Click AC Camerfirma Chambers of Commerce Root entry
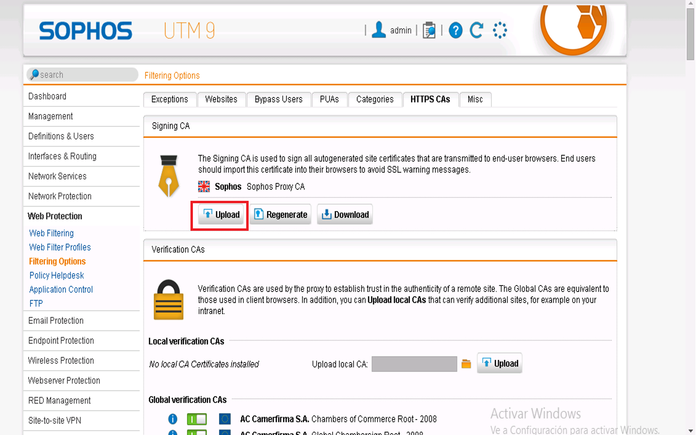This screenshot has width=696, height=435. tap(338, 419)
